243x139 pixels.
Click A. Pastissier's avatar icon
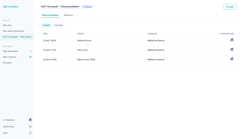click(x=30, y=120)
